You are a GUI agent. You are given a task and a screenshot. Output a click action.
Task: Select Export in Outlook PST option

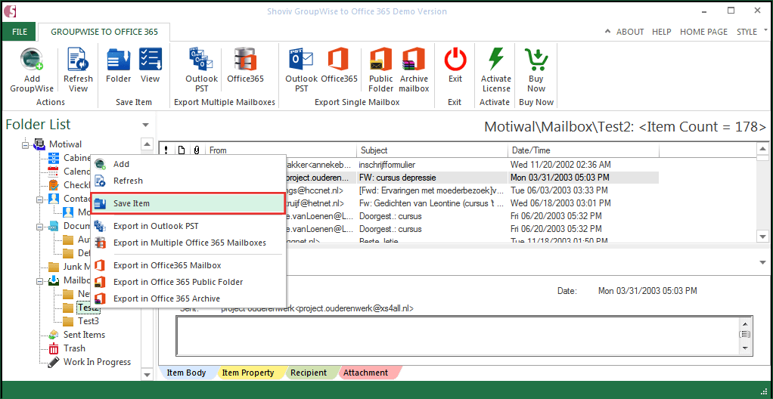156,226
